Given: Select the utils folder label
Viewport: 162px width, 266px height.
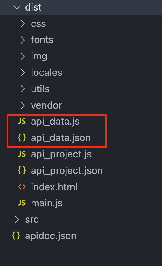Looking at the screenshot, I should 40,89.
